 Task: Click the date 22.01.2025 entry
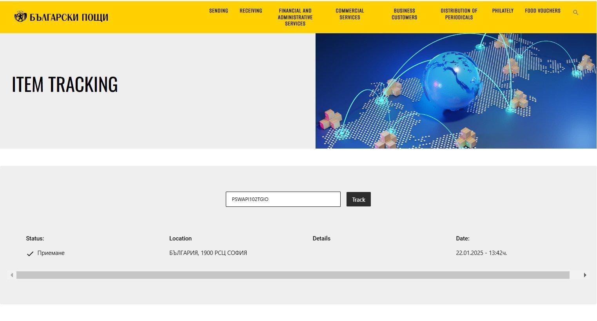tap(481, 253)
